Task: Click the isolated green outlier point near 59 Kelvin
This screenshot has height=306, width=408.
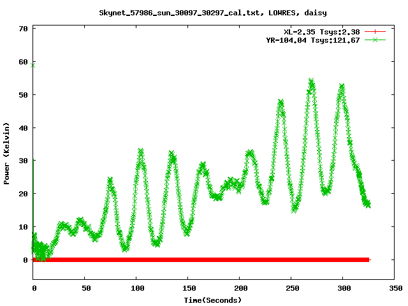Action: tap(33, 65)
